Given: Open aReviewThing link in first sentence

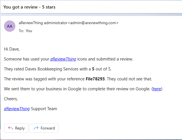Looking at the screenshot, I should coord(63,59).
